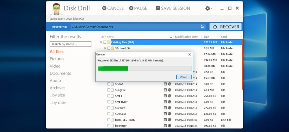
Task: Open the ...by date filter
Action: click(58, 103)
